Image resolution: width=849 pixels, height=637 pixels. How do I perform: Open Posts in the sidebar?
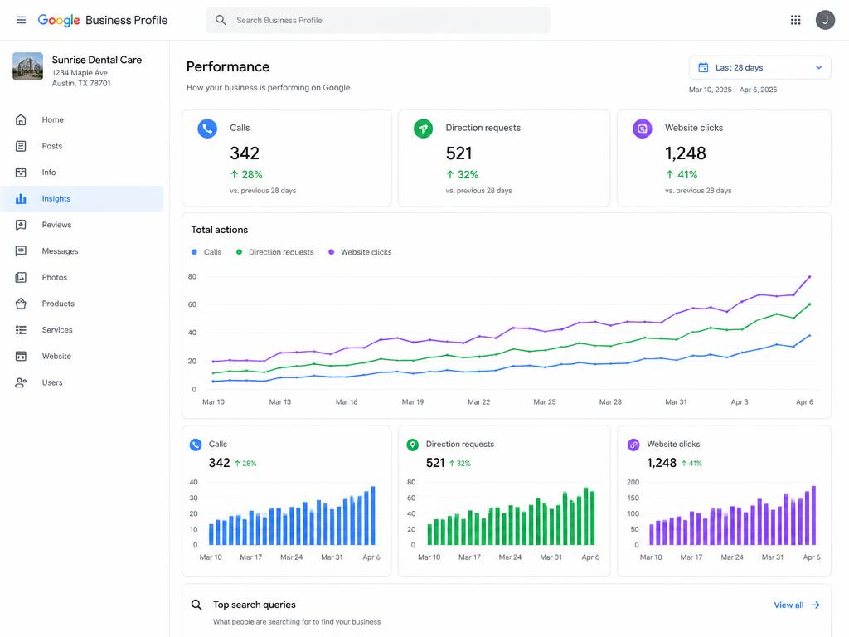click(82, 146)
